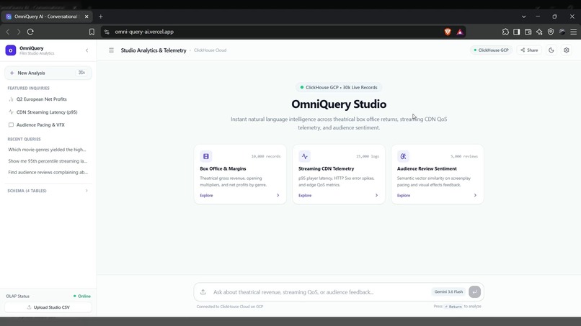Click the arrow on Audience Review card
This screenshot has height=326, width=581.
475,195
